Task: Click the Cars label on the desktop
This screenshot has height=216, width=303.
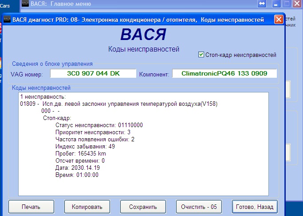Action: [x=4, y=6]
